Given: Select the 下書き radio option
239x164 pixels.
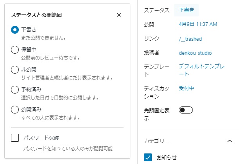Looking at the screenshot, I should pos(15,30).
